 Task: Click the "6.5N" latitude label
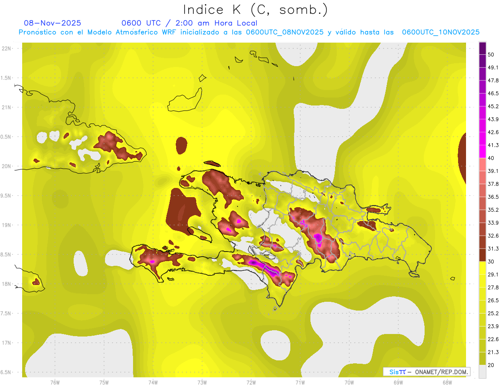(6, 372)
